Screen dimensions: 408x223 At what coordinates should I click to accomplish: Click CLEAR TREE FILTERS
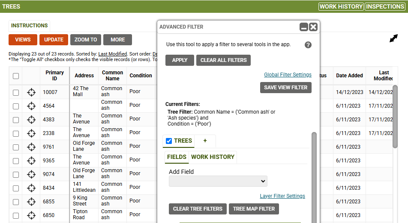198,209
